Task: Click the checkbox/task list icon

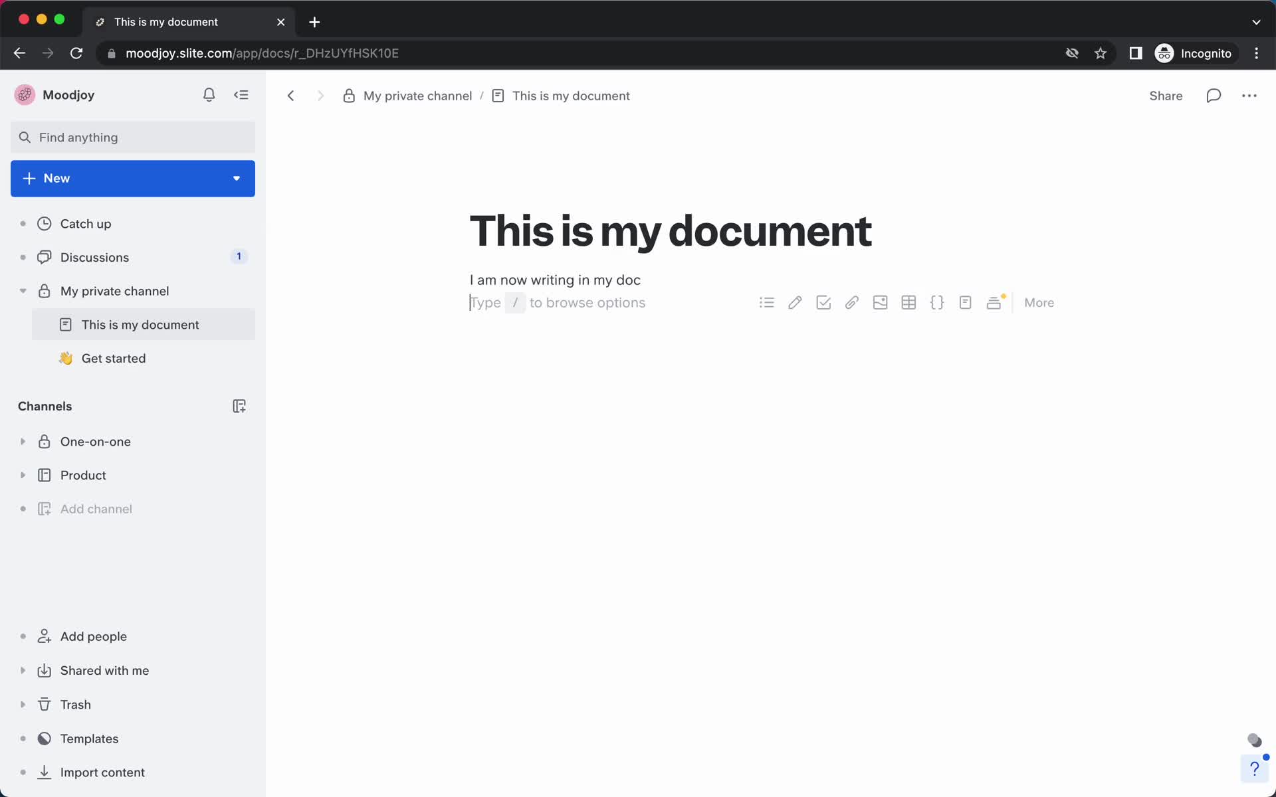Action: [x=823, y=302]
